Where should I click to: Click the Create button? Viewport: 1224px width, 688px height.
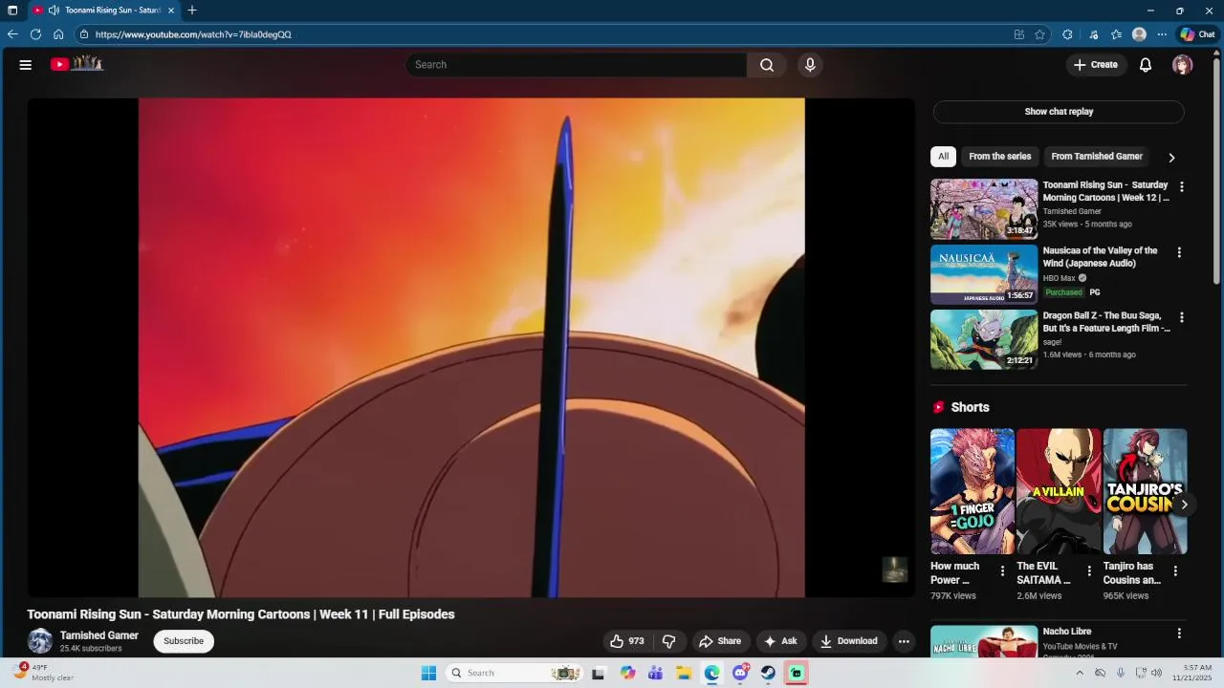[x=1096, y=65]
